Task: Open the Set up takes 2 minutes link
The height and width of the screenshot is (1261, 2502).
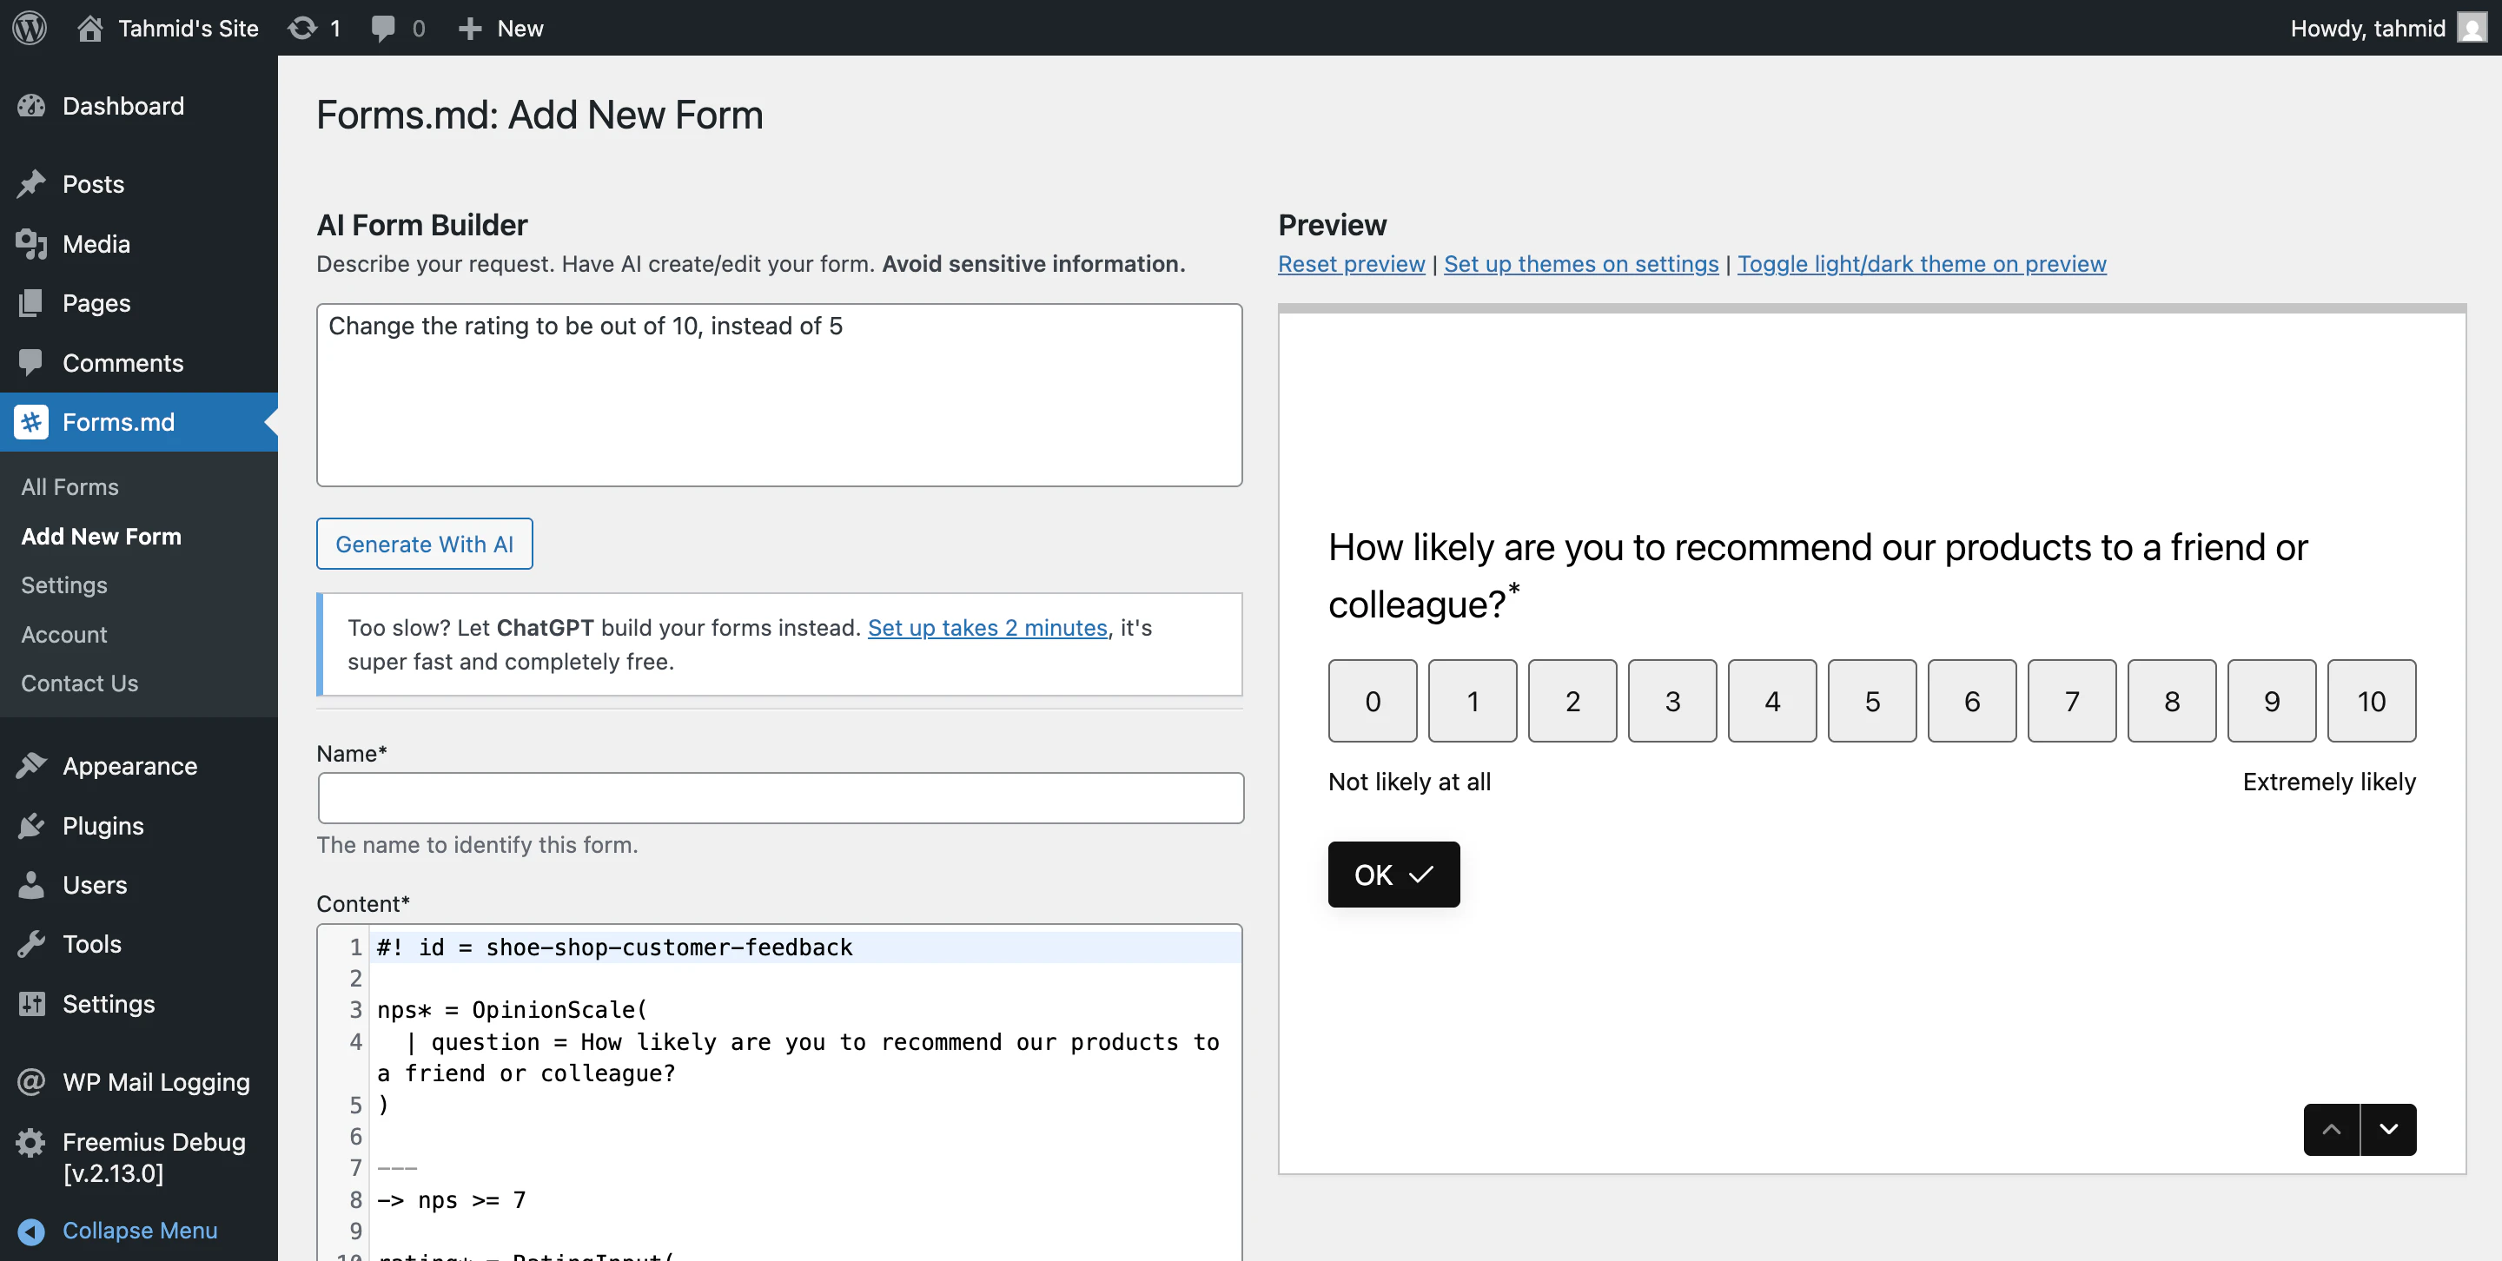Action: coord(987,628)
